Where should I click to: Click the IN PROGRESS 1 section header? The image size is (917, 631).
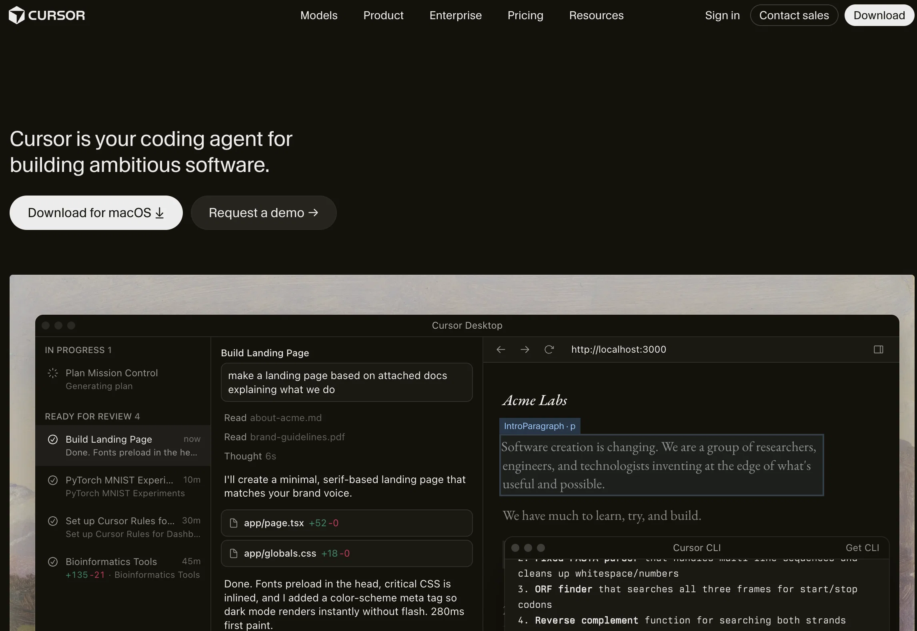pyautogui.click(x=78, y=350)
